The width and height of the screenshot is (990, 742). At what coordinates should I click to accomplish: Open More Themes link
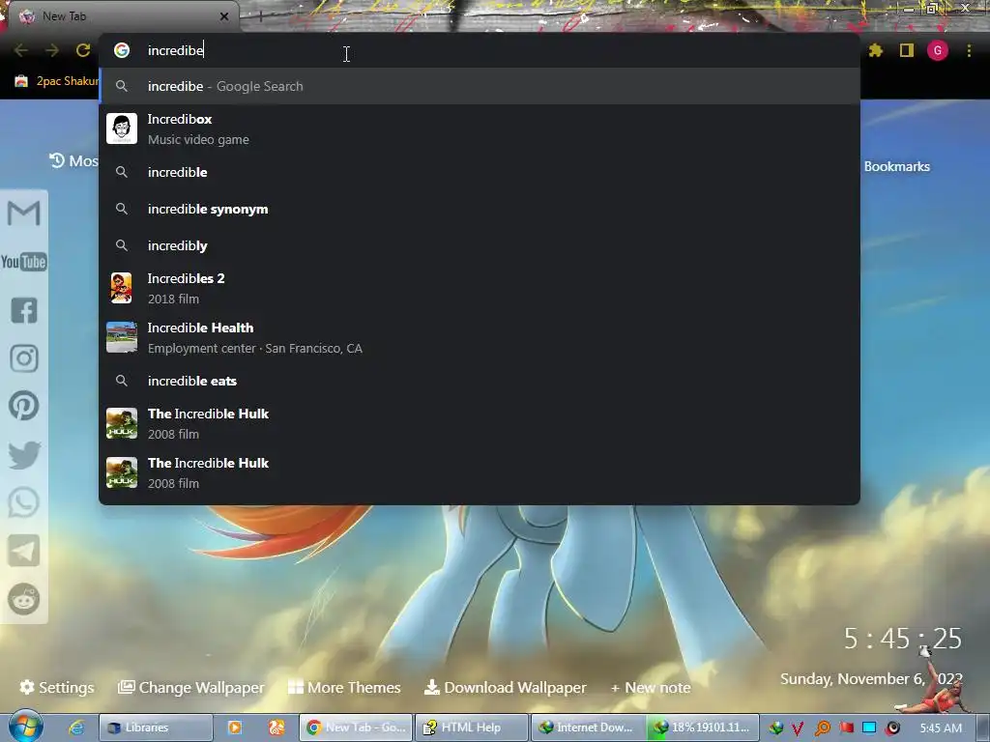(x=344, y=687)
